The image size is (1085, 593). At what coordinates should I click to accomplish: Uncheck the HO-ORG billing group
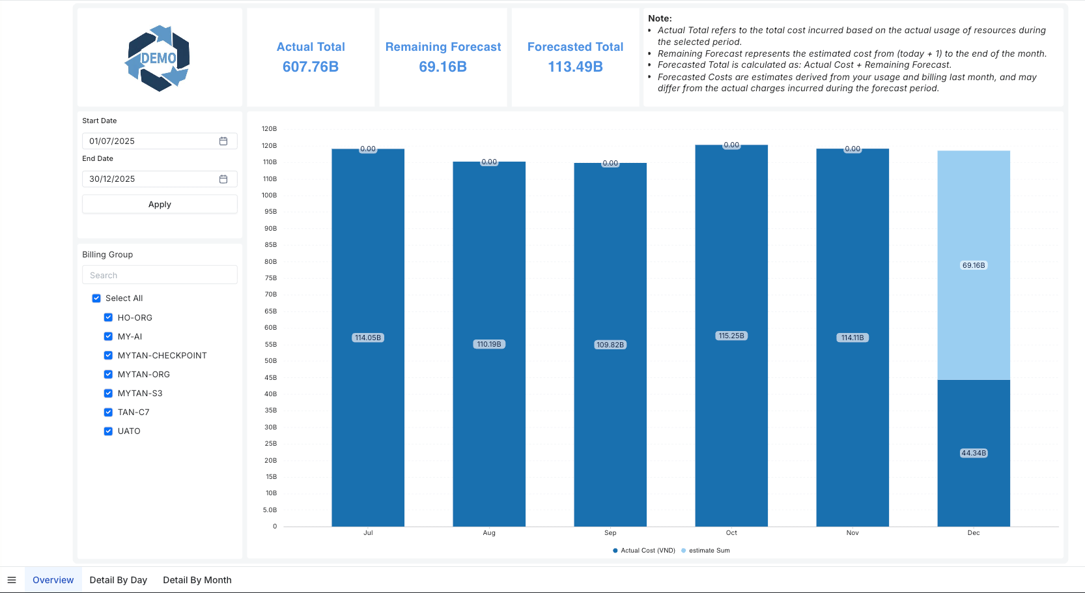tap(108, 318)
